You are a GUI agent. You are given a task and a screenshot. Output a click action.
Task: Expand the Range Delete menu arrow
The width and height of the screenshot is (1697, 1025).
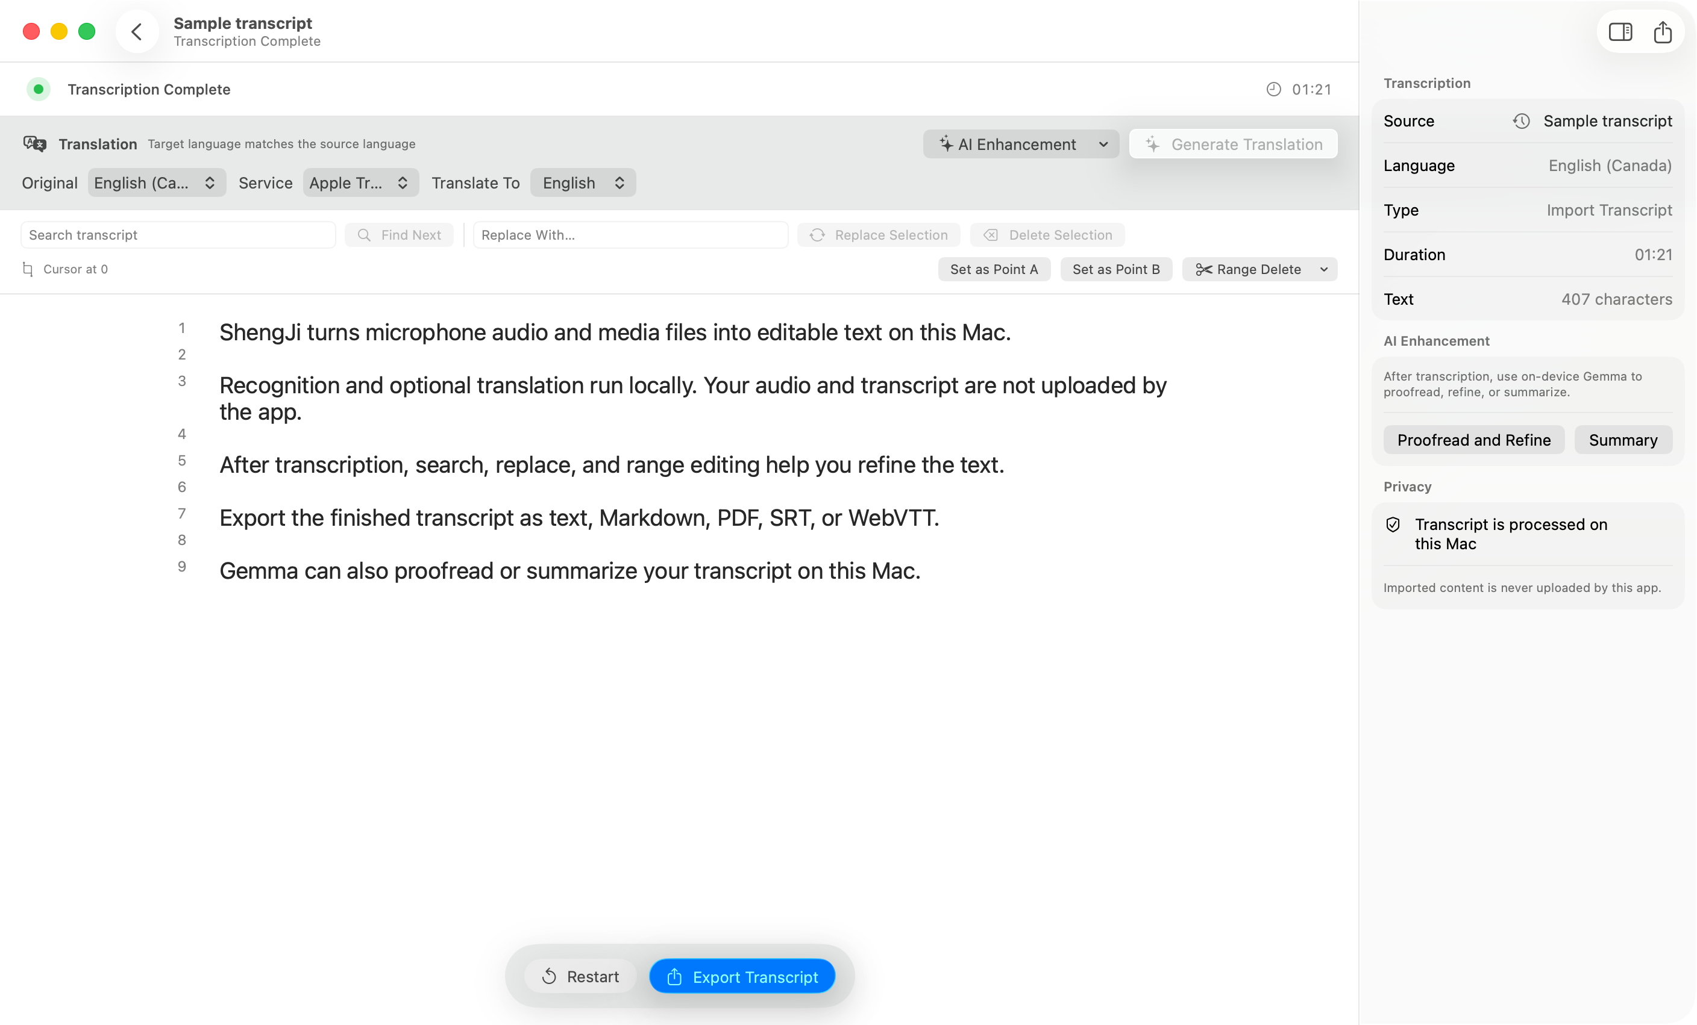click(1324, 269)
